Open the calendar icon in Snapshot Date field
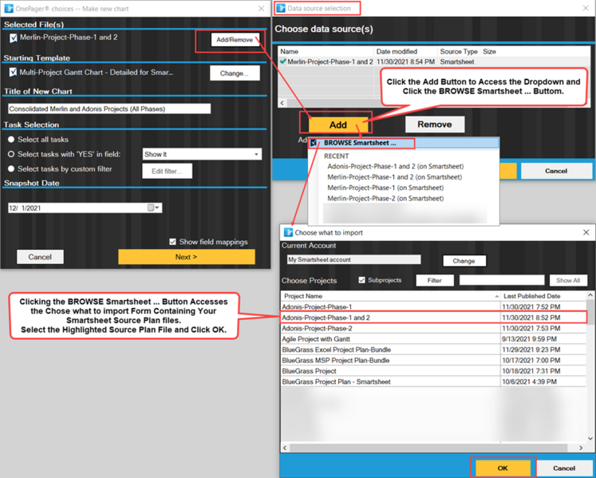The height and width of the screenshot is (478, 596). click(151, 207)
